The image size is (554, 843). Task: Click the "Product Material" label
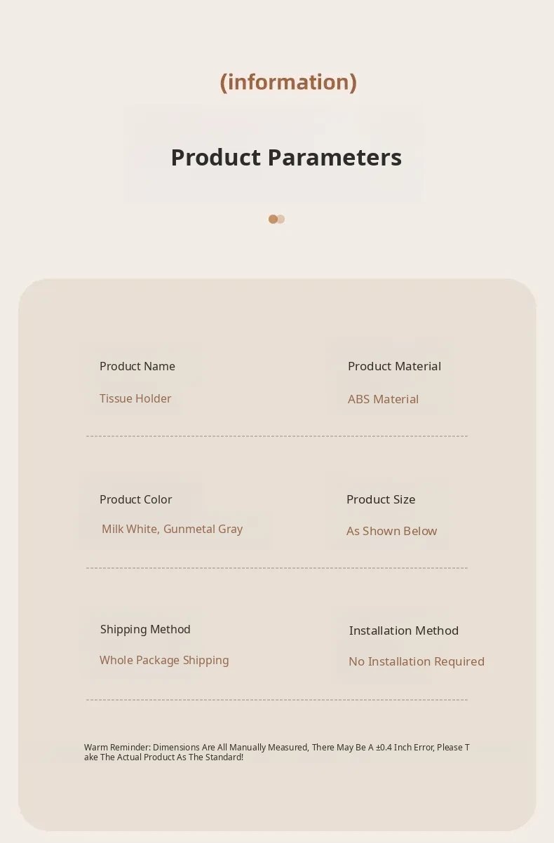pyautogui.click(x=394, y=366)
